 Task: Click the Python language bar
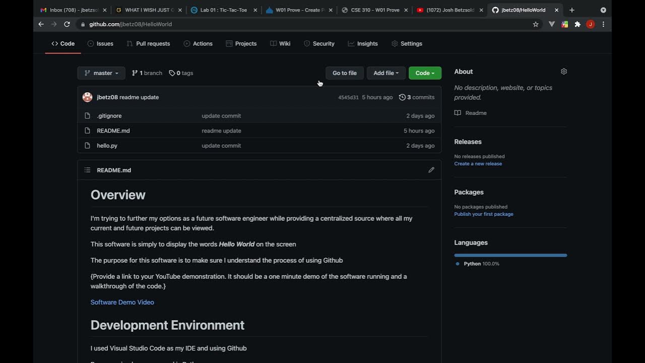point(510,255)
